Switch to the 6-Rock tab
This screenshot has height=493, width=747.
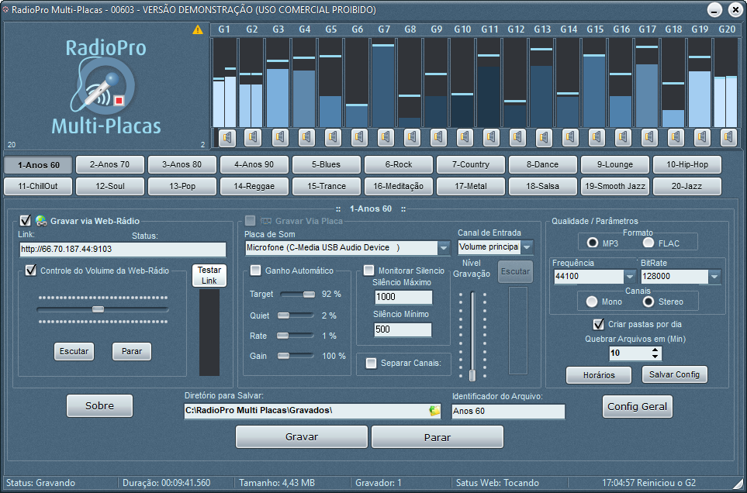click(399, 164)
